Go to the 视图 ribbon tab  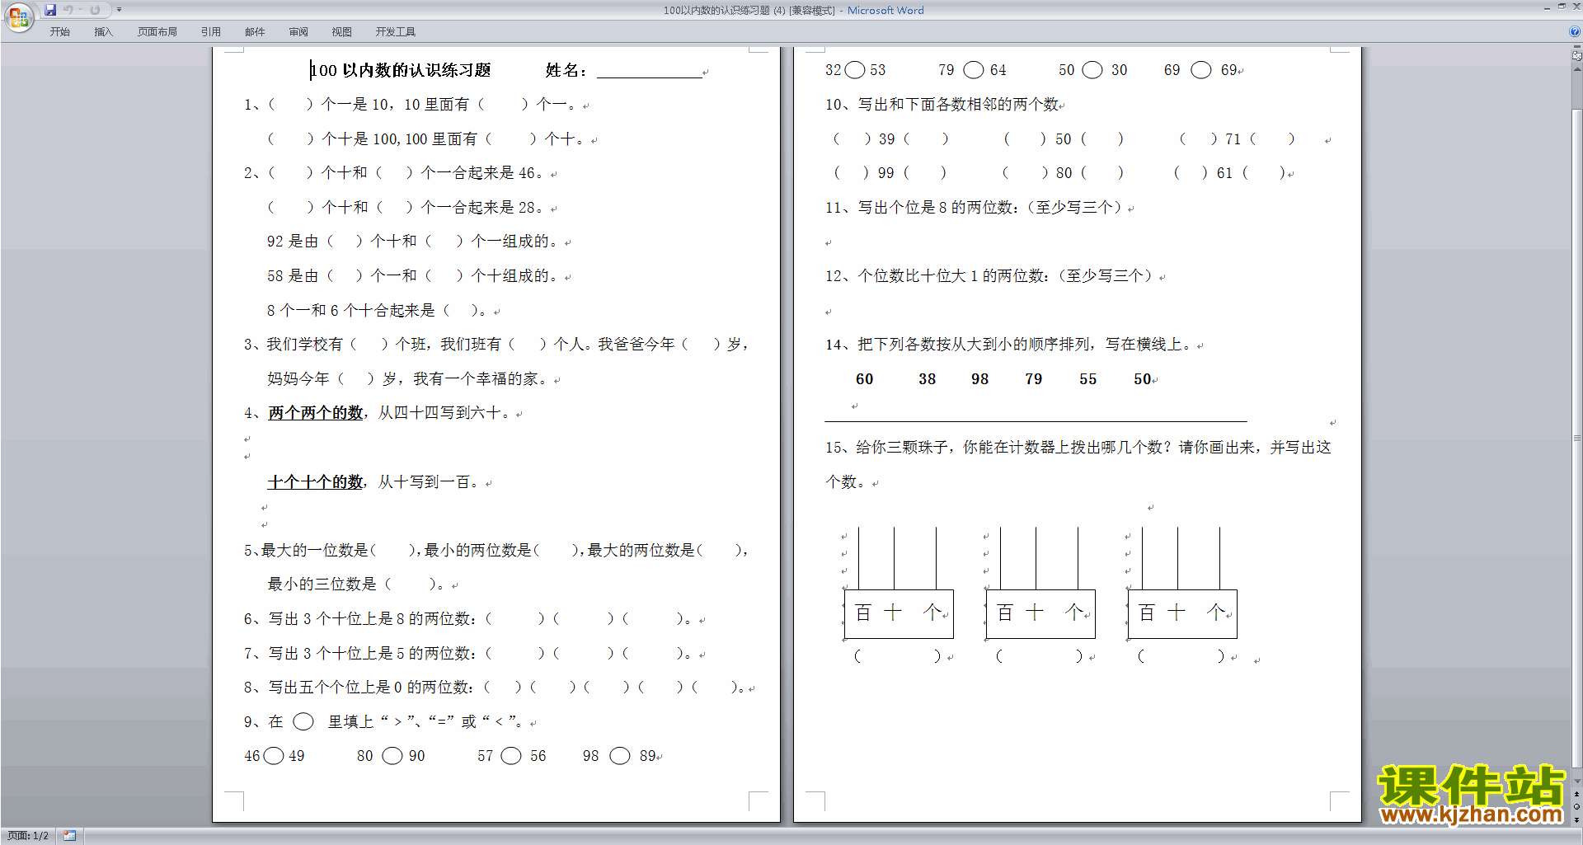(341, 31)
